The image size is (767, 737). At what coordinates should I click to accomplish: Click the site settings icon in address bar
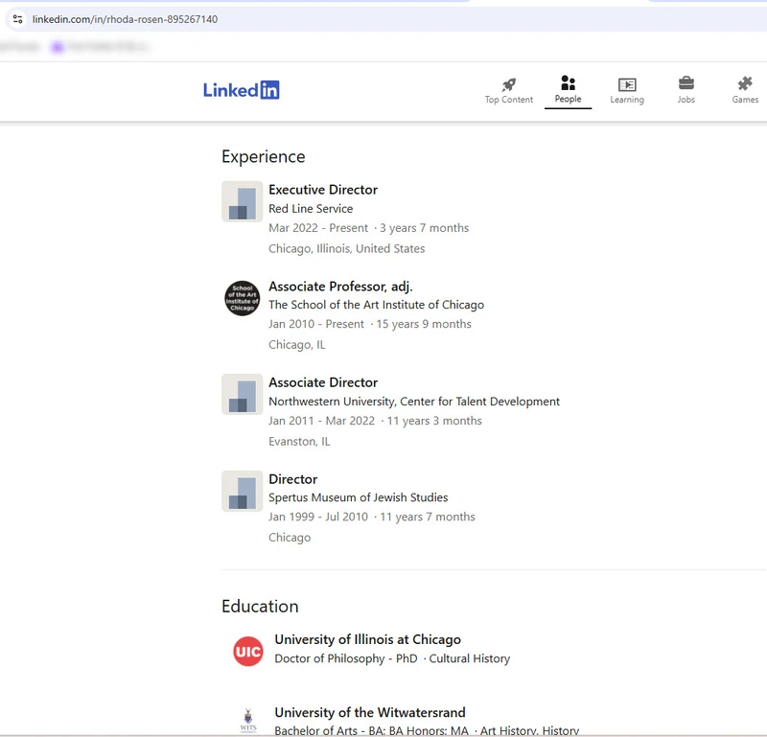(17, 19)
